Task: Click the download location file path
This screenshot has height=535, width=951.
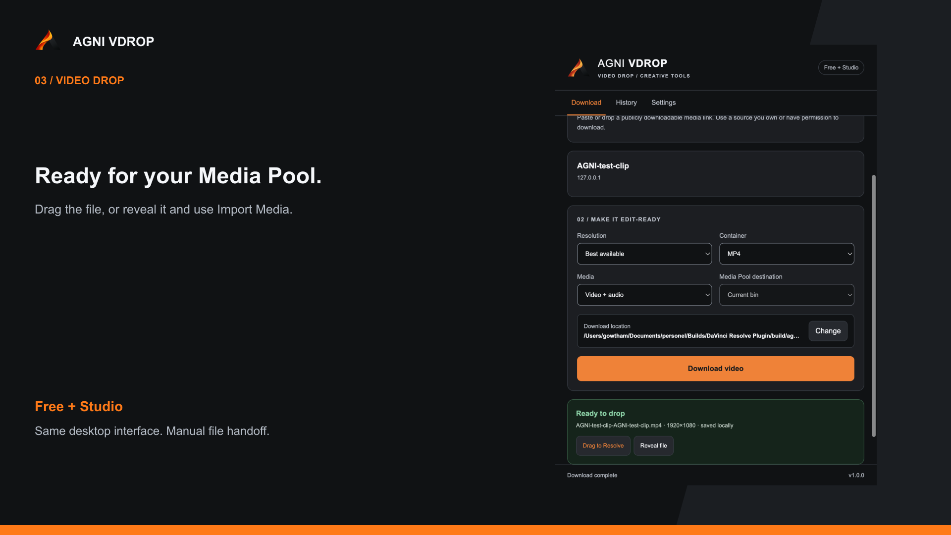Action: (691, 336)
